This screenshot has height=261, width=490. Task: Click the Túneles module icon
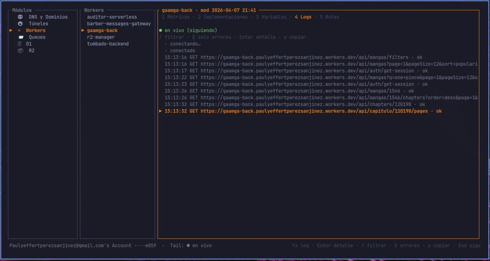(20, 24)
